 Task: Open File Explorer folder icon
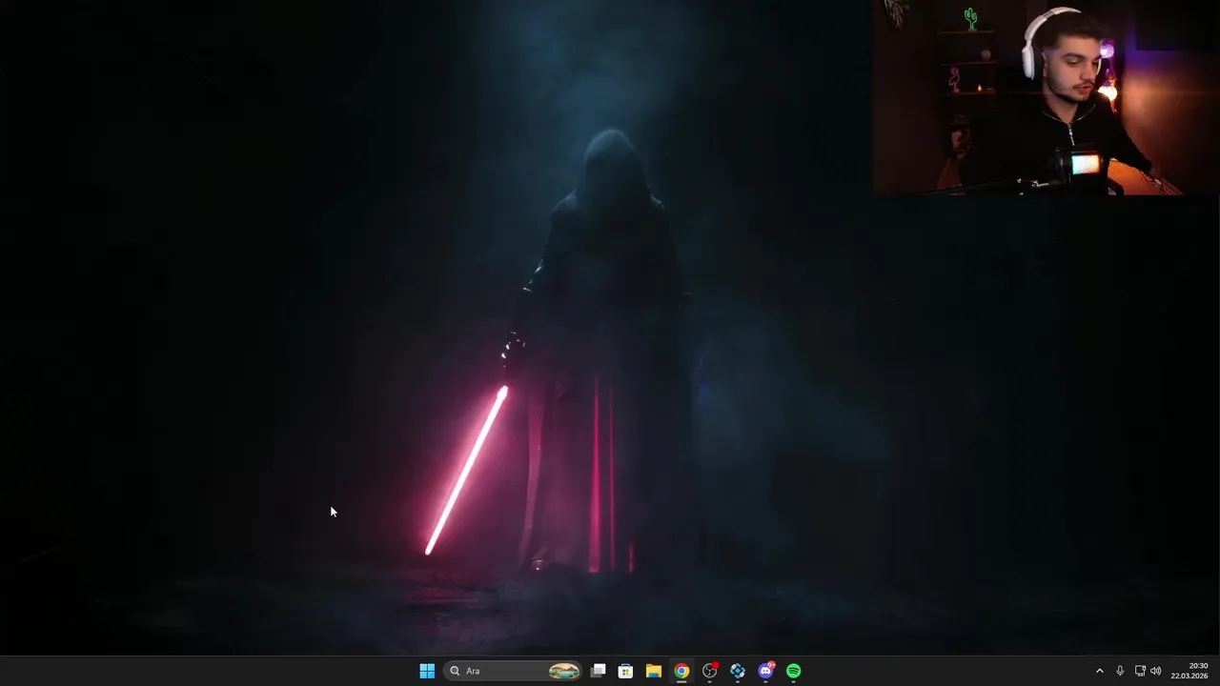click(653, 671)
